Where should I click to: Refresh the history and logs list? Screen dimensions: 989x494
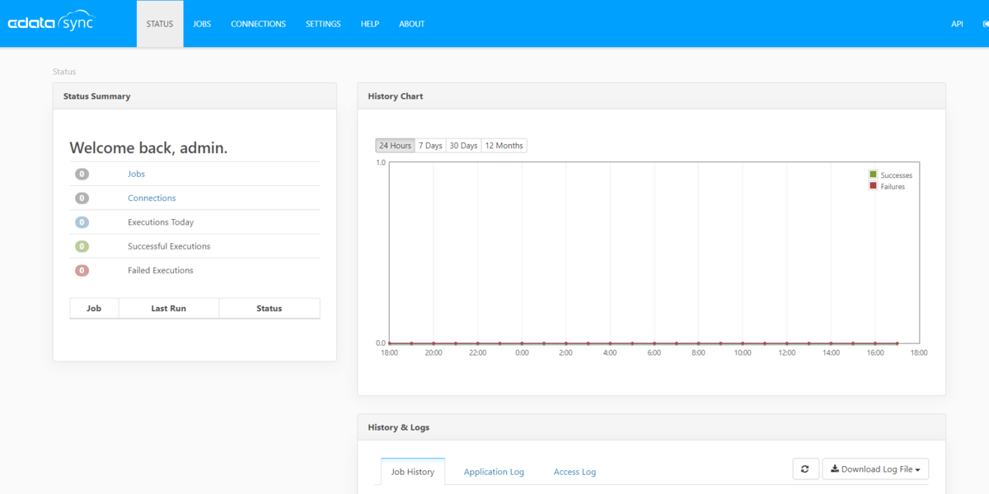point(804,469)
